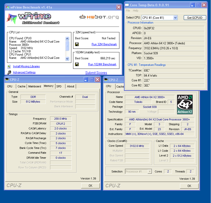Image resolution: width=211 pixels, height=203 pixels.
Task: Click the Memory CPU-Z window title icon
Action: [7, 80]
